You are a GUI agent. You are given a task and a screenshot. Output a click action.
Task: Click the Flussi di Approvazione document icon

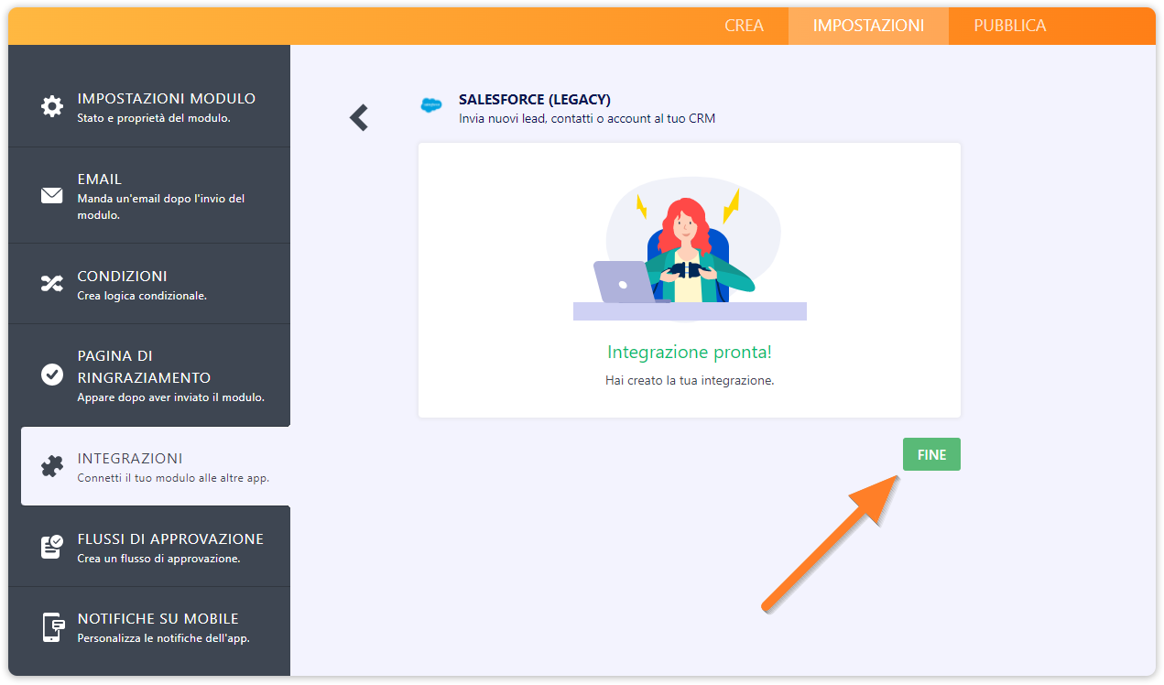pyautogui.click(x=52, y=547)
